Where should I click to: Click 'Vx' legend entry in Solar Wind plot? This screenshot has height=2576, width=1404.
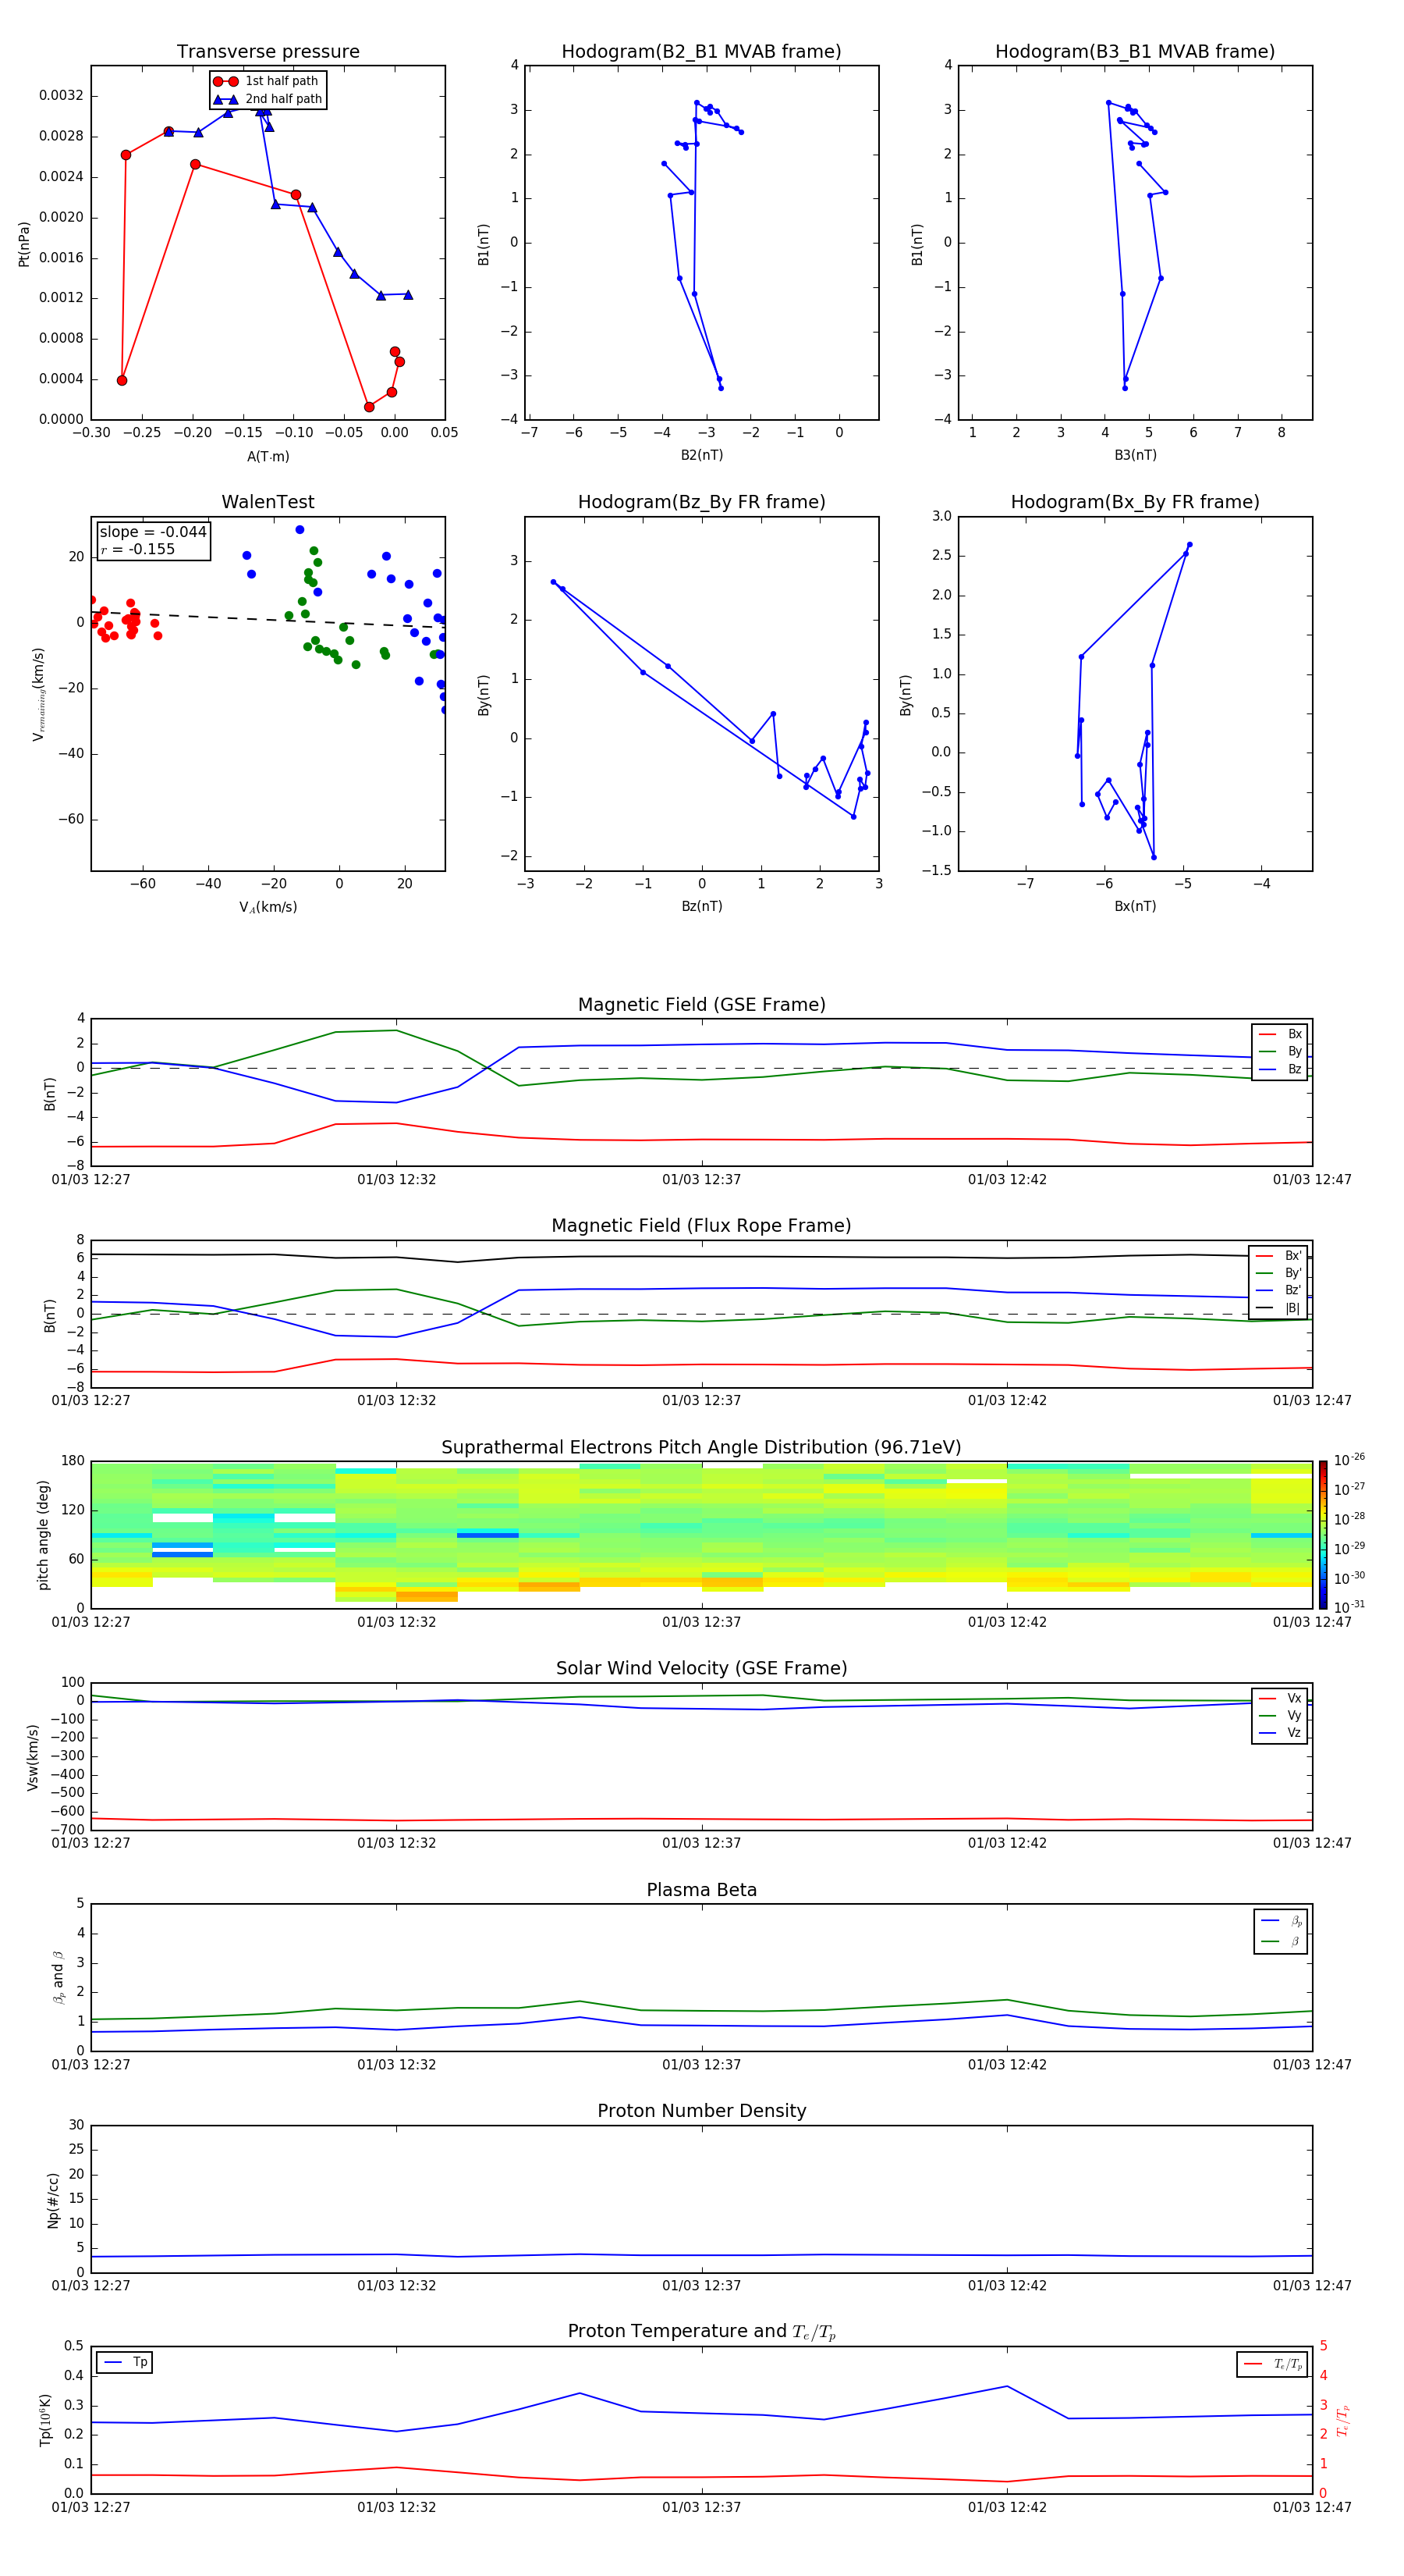point(1280,1699)
